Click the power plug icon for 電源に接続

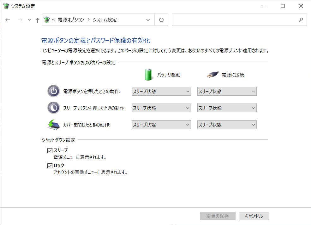coord(212,75)
